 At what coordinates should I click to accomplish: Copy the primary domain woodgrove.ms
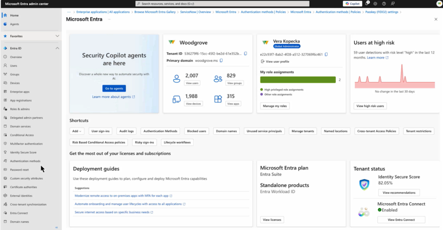click(221, 60)
